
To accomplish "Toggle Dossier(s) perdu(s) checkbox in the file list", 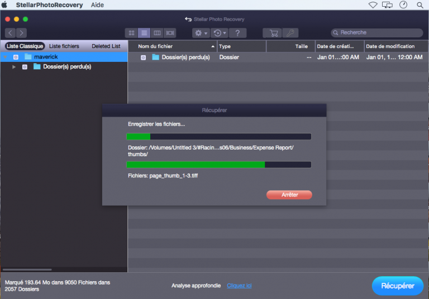I will click(143, 57).
